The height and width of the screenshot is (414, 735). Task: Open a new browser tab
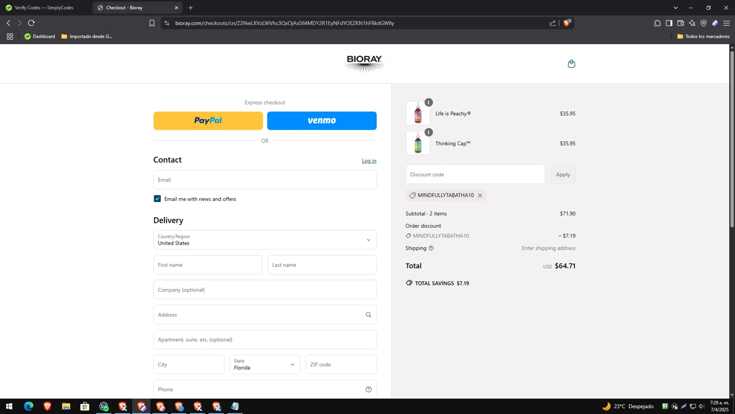click(x=191, y=8)
